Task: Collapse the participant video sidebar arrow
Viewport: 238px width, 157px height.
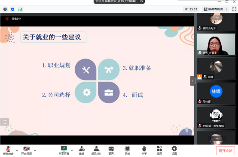Action: coord(192,81)
